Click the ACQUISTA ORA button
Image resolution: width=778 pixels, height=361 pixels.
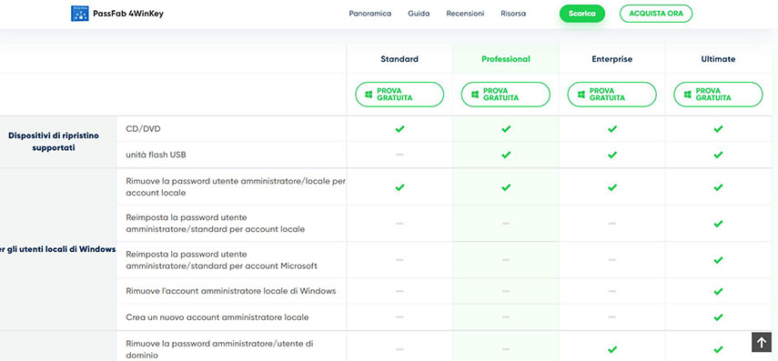656,14
